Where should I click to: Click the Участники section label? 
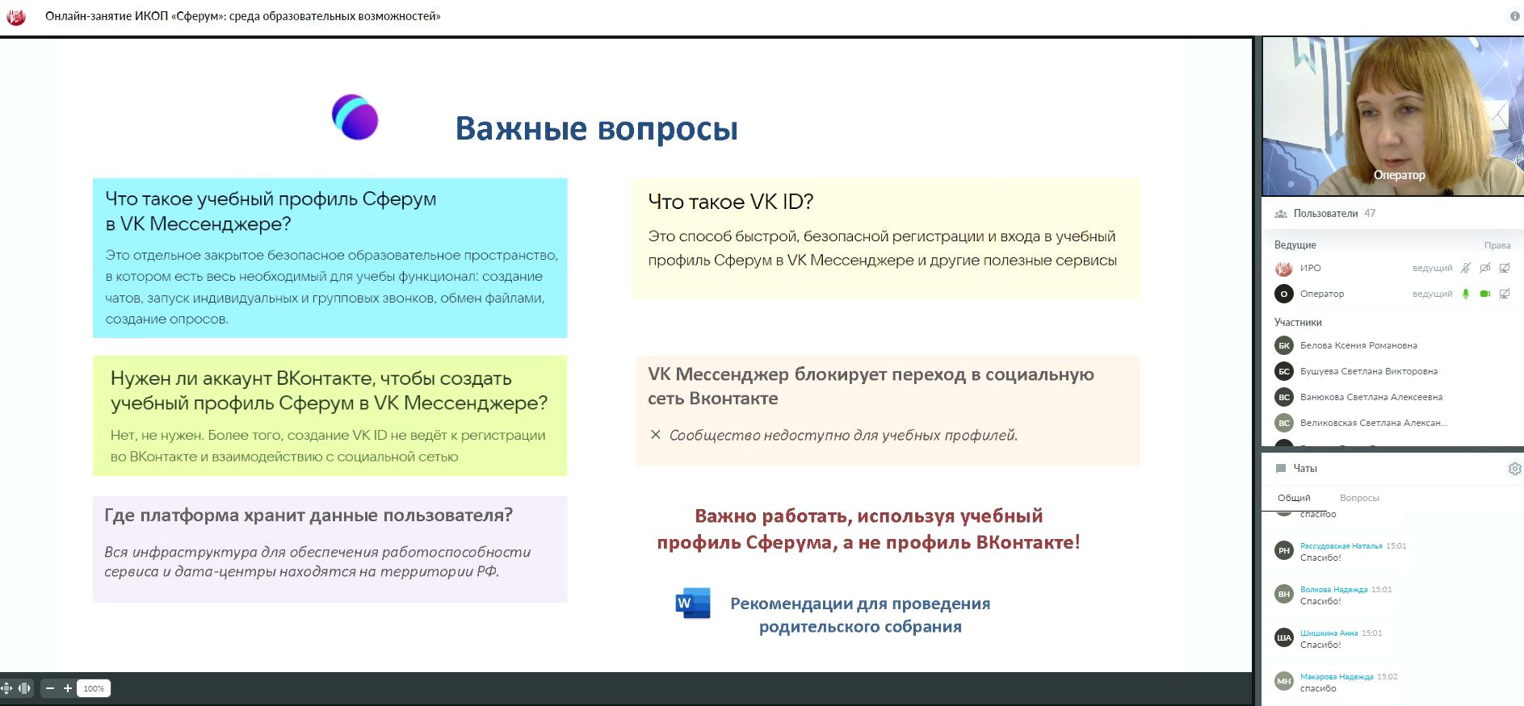coord(1298,323)
